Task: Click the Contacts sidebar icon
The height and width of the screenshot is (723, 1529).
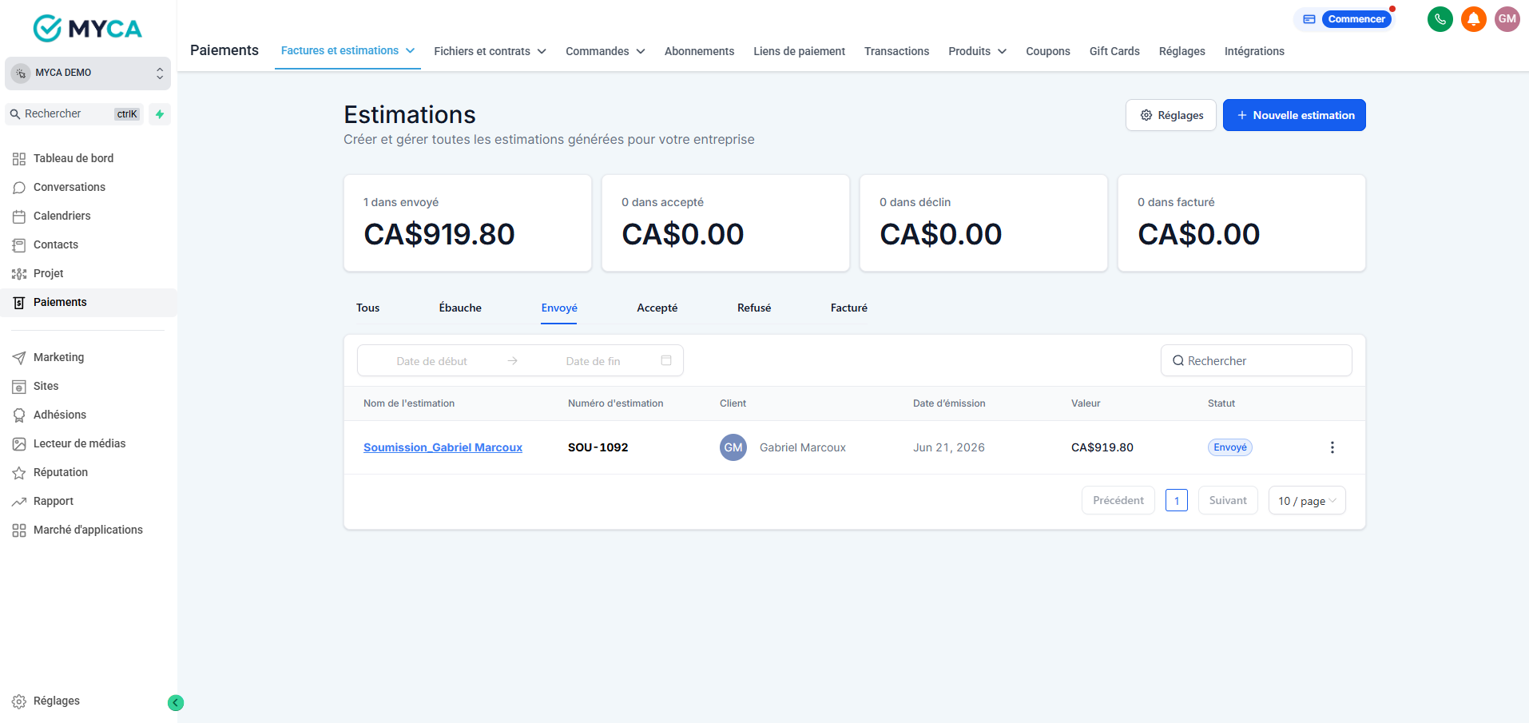Action: (x=19, y=245)
